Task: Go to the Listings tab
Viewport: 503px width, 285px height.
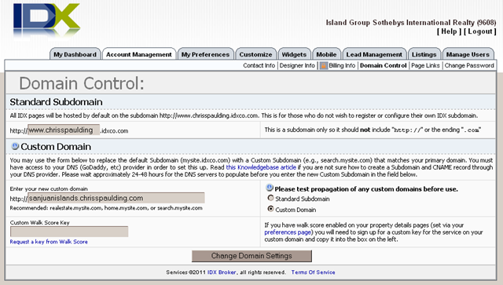Action: coord(424,54)
